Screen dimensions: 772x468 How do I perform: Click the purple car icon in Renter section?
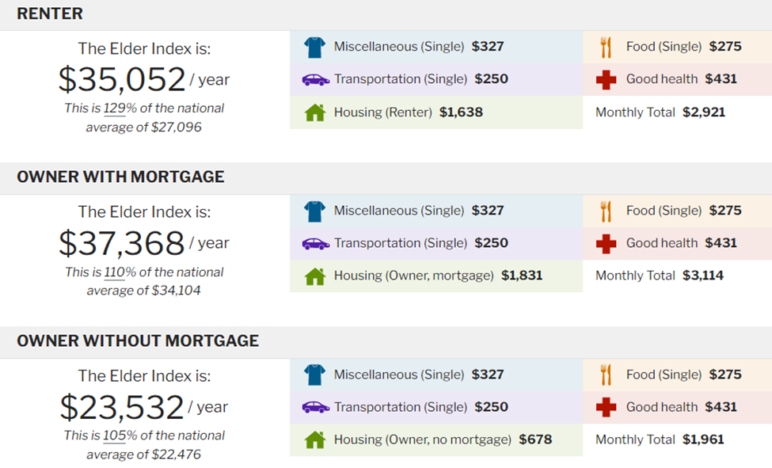pos(316,80)
